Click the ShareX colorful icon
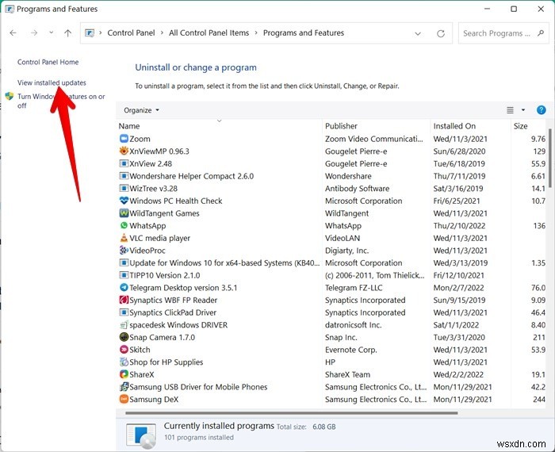The image size is (555, 452). [x=124, y=374]
